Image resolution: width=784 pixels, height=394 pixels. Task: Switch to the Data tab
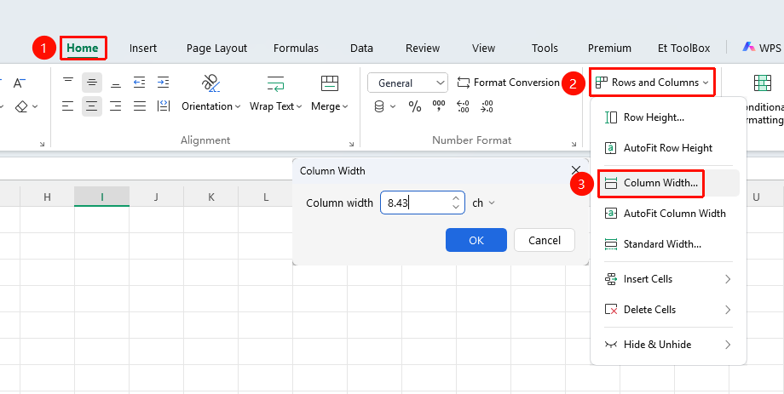point(361,49)
